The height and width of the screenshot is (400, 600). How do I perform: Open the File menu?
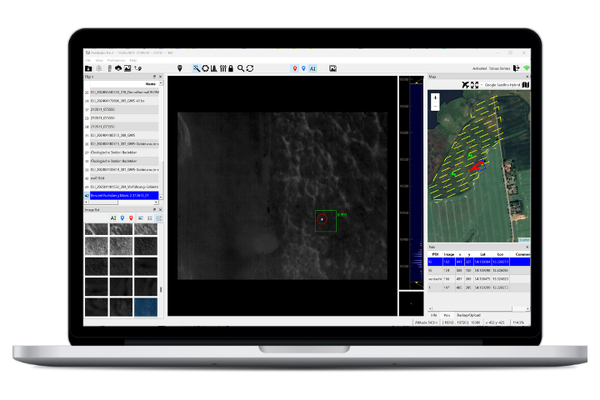[88, 60]
